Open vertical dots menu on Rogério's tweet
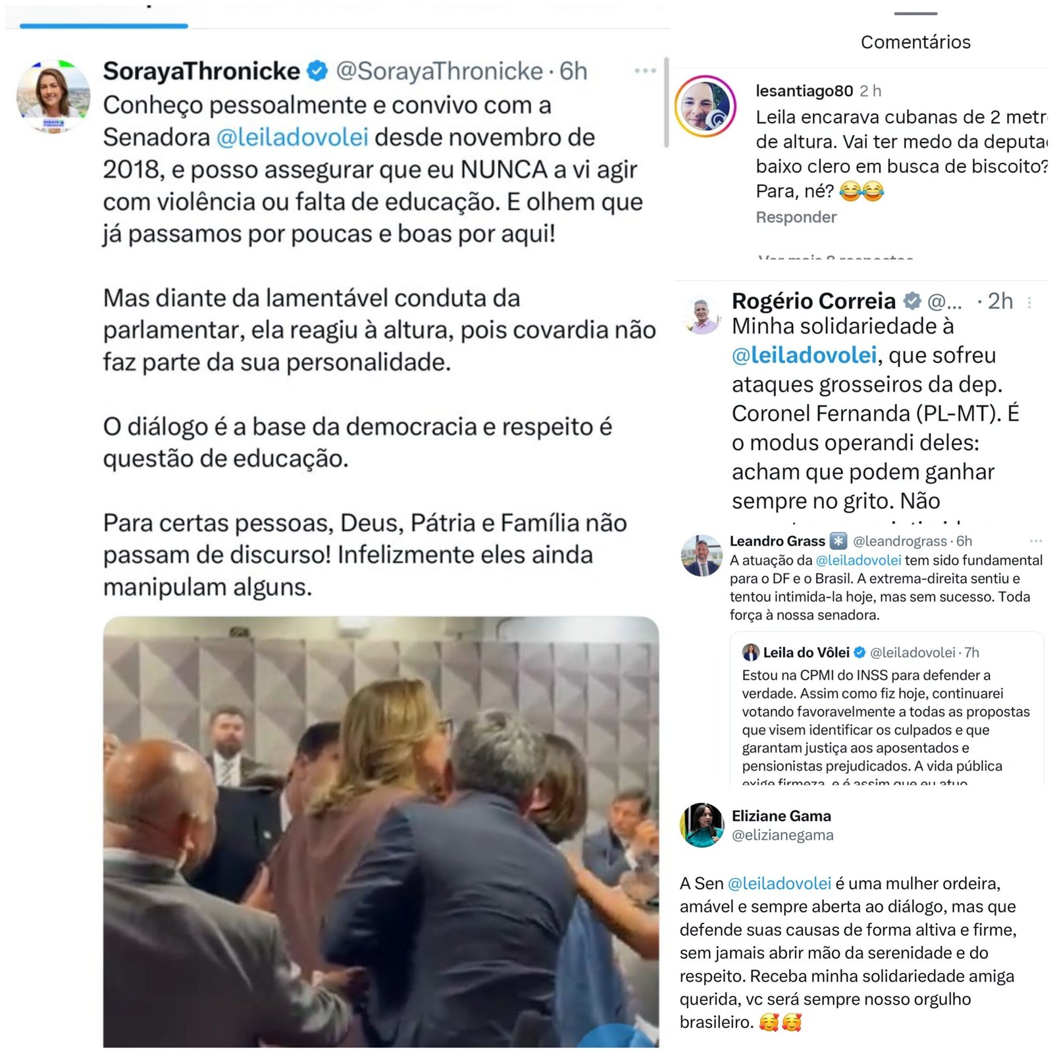 (x=1030, y=302)
